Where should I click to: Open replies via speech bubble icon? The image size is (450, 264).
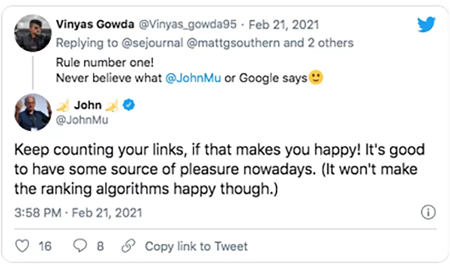[81, 246]
